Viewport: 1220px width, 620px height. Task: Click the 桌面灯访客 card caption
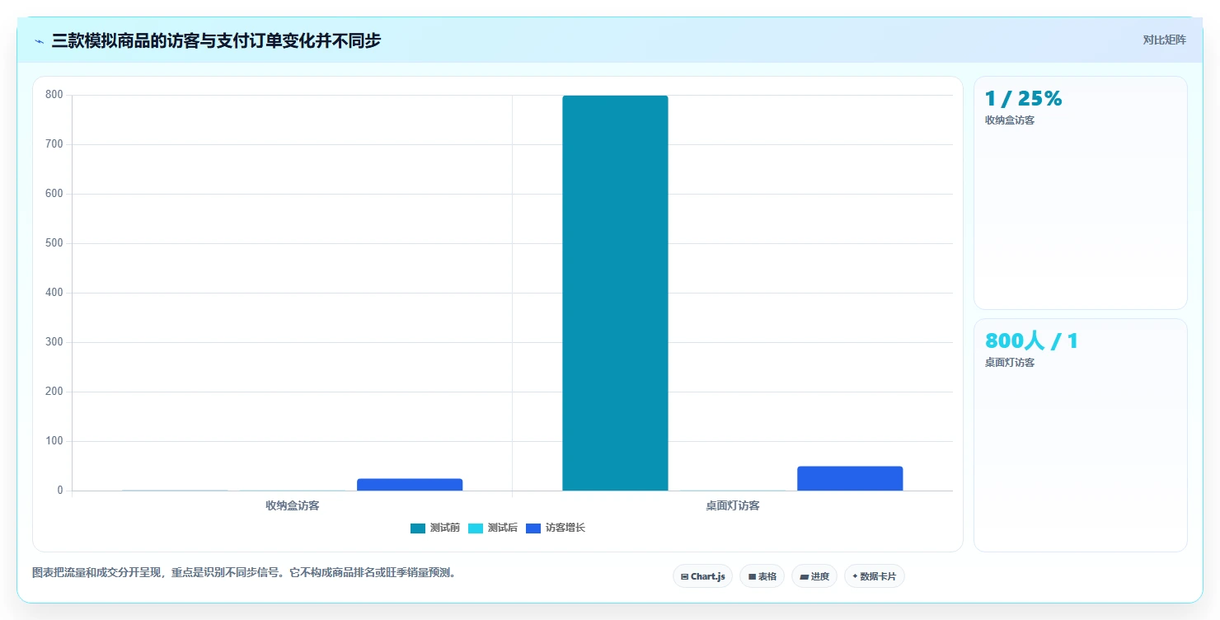point(1010,363)
